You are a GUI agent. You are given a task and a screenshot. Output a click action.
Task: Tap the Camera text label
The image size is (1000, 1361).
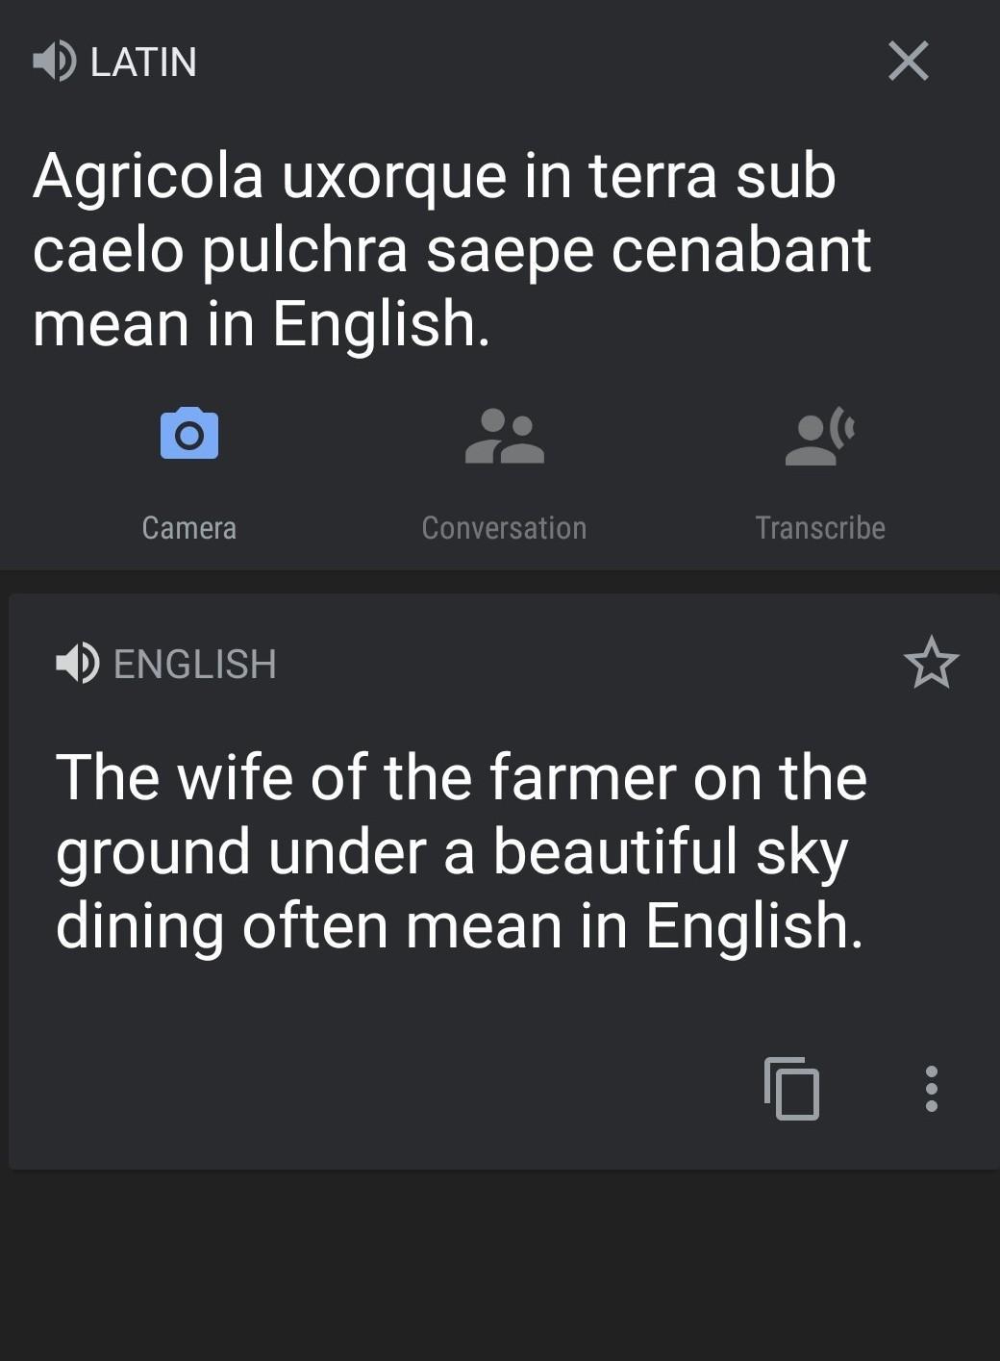click(x=189, y=527)
